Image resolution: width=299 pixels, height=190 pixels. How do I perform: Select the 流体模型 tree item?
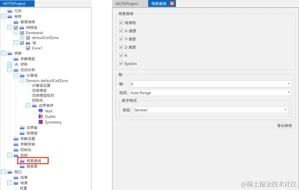point(39,90)
